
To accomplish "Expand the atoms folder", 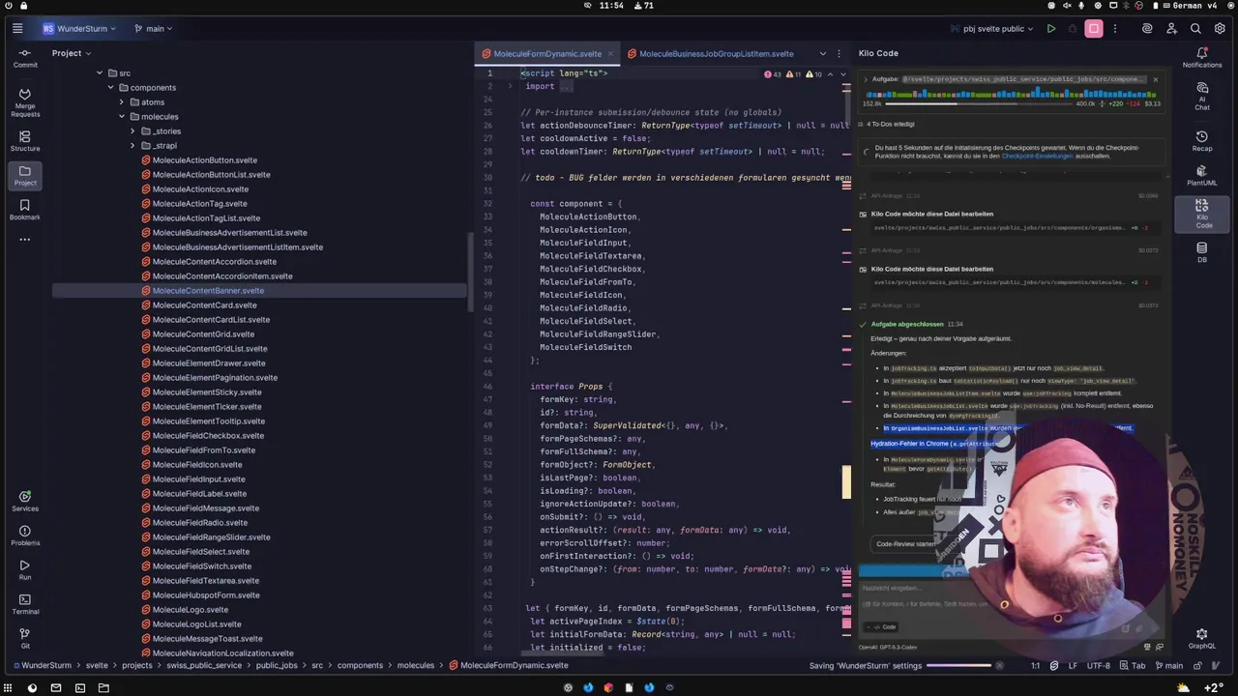I will [x=122, y=102].
